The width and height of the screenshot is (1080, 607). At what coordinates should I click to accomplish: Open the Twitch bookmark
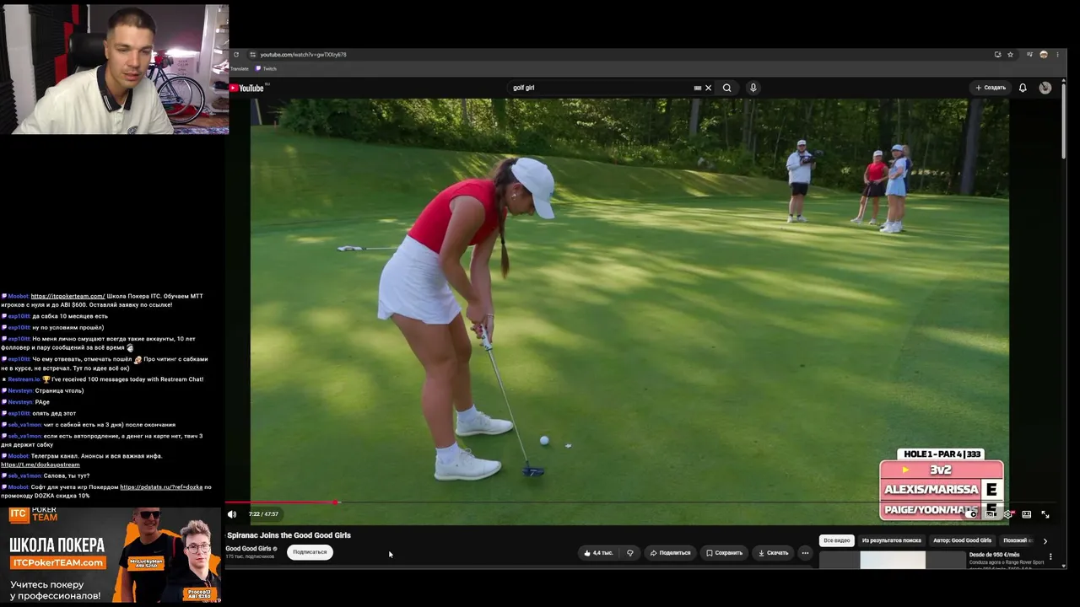[x=267, y=69]
